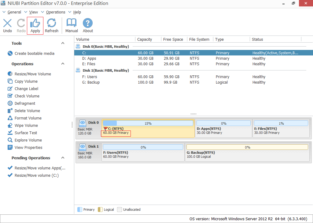Select the D: Apps row in list
The height and width of the screenshot is (223, 313).
tap(193, 59)
